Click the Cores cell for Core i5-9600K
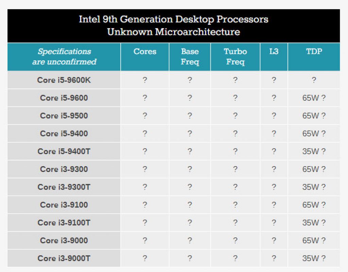348x272 pixels. 145,80
